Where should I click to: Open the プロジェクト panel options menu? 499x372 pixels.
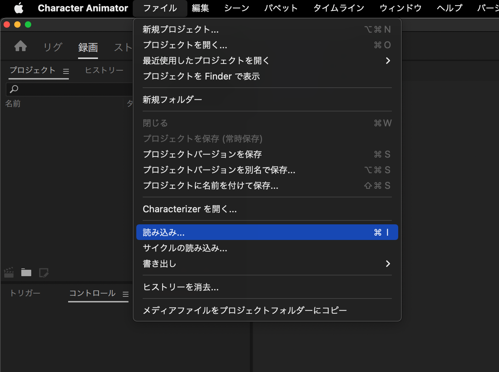tap(66, 71)
